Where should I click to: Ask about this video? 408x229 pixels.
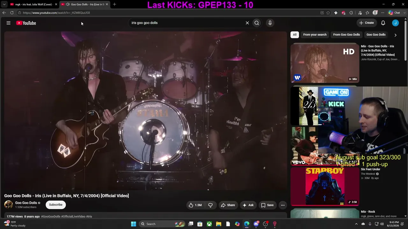pos(248,205)
